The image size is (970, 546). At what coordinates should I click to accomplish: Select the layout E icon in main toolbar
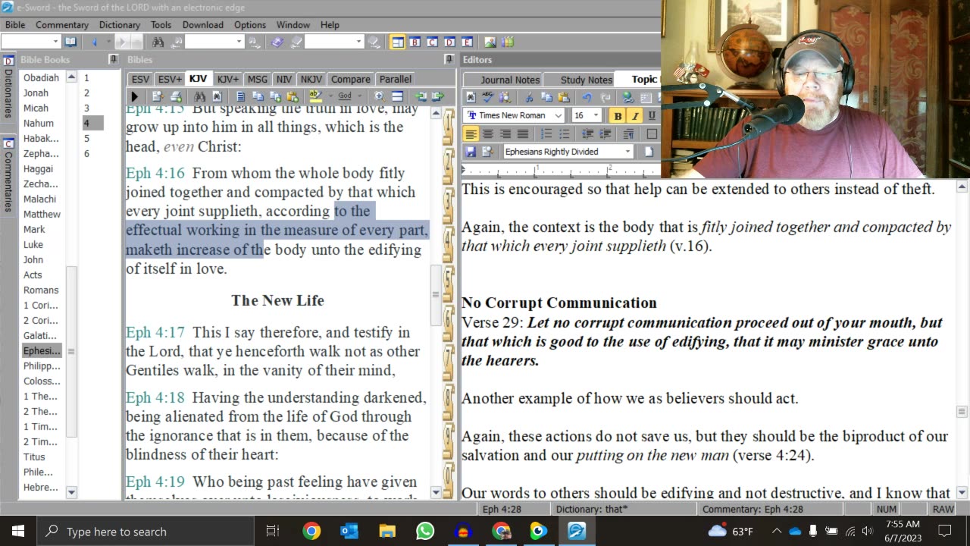[x=467, y=42]
